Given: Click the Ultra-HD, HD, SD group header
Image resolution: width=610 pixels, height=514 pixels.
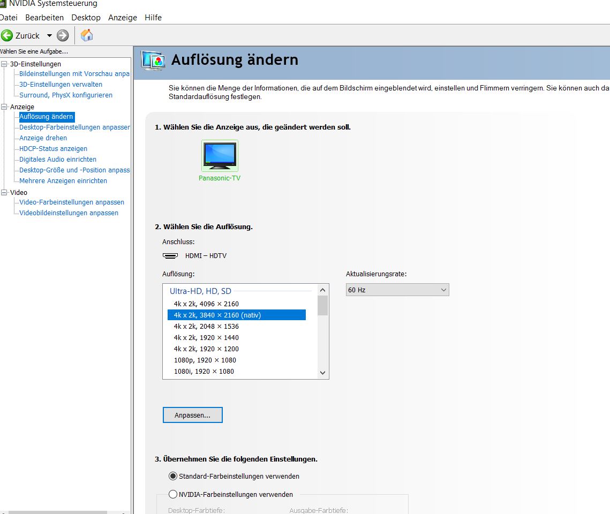Looking at the screenshot, I should [x=200, y=291].
